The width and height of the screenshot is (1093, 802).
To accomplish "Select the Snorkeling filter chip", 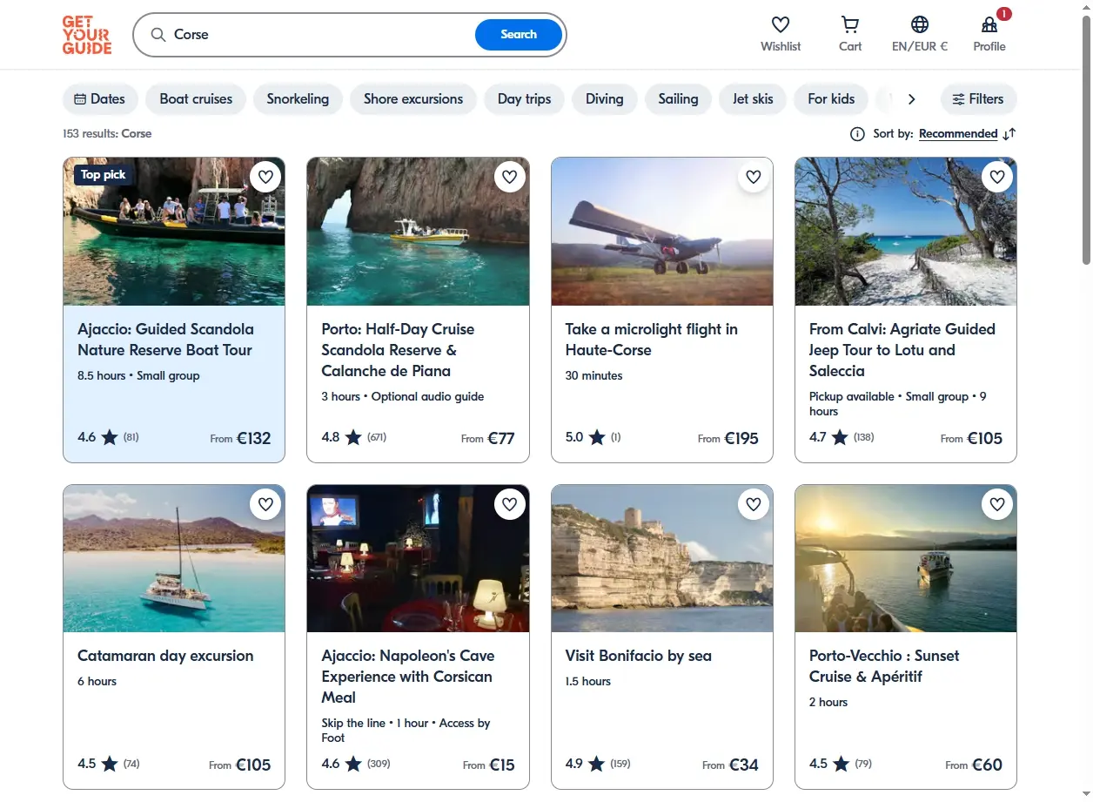I will 298,99.
